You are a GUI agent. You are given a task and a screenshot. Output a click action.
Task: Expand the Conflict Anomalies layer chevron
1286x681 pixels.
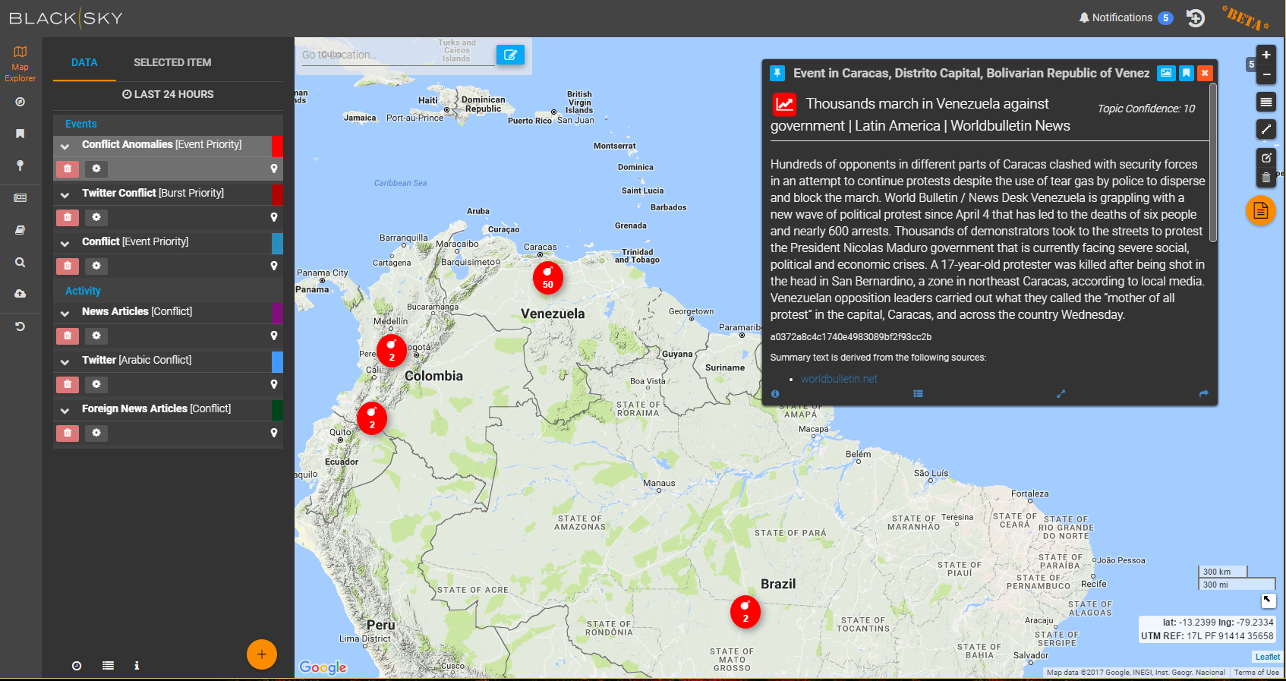pyautogui.click(x=65, y=146)
